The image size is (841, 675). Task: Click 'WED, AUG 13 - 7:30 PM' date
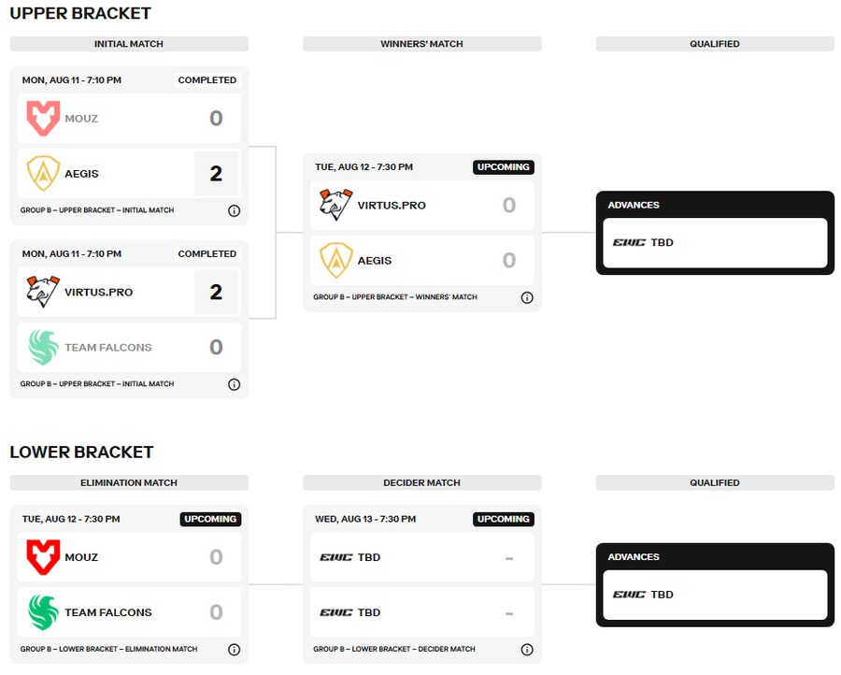click(365, 519)
